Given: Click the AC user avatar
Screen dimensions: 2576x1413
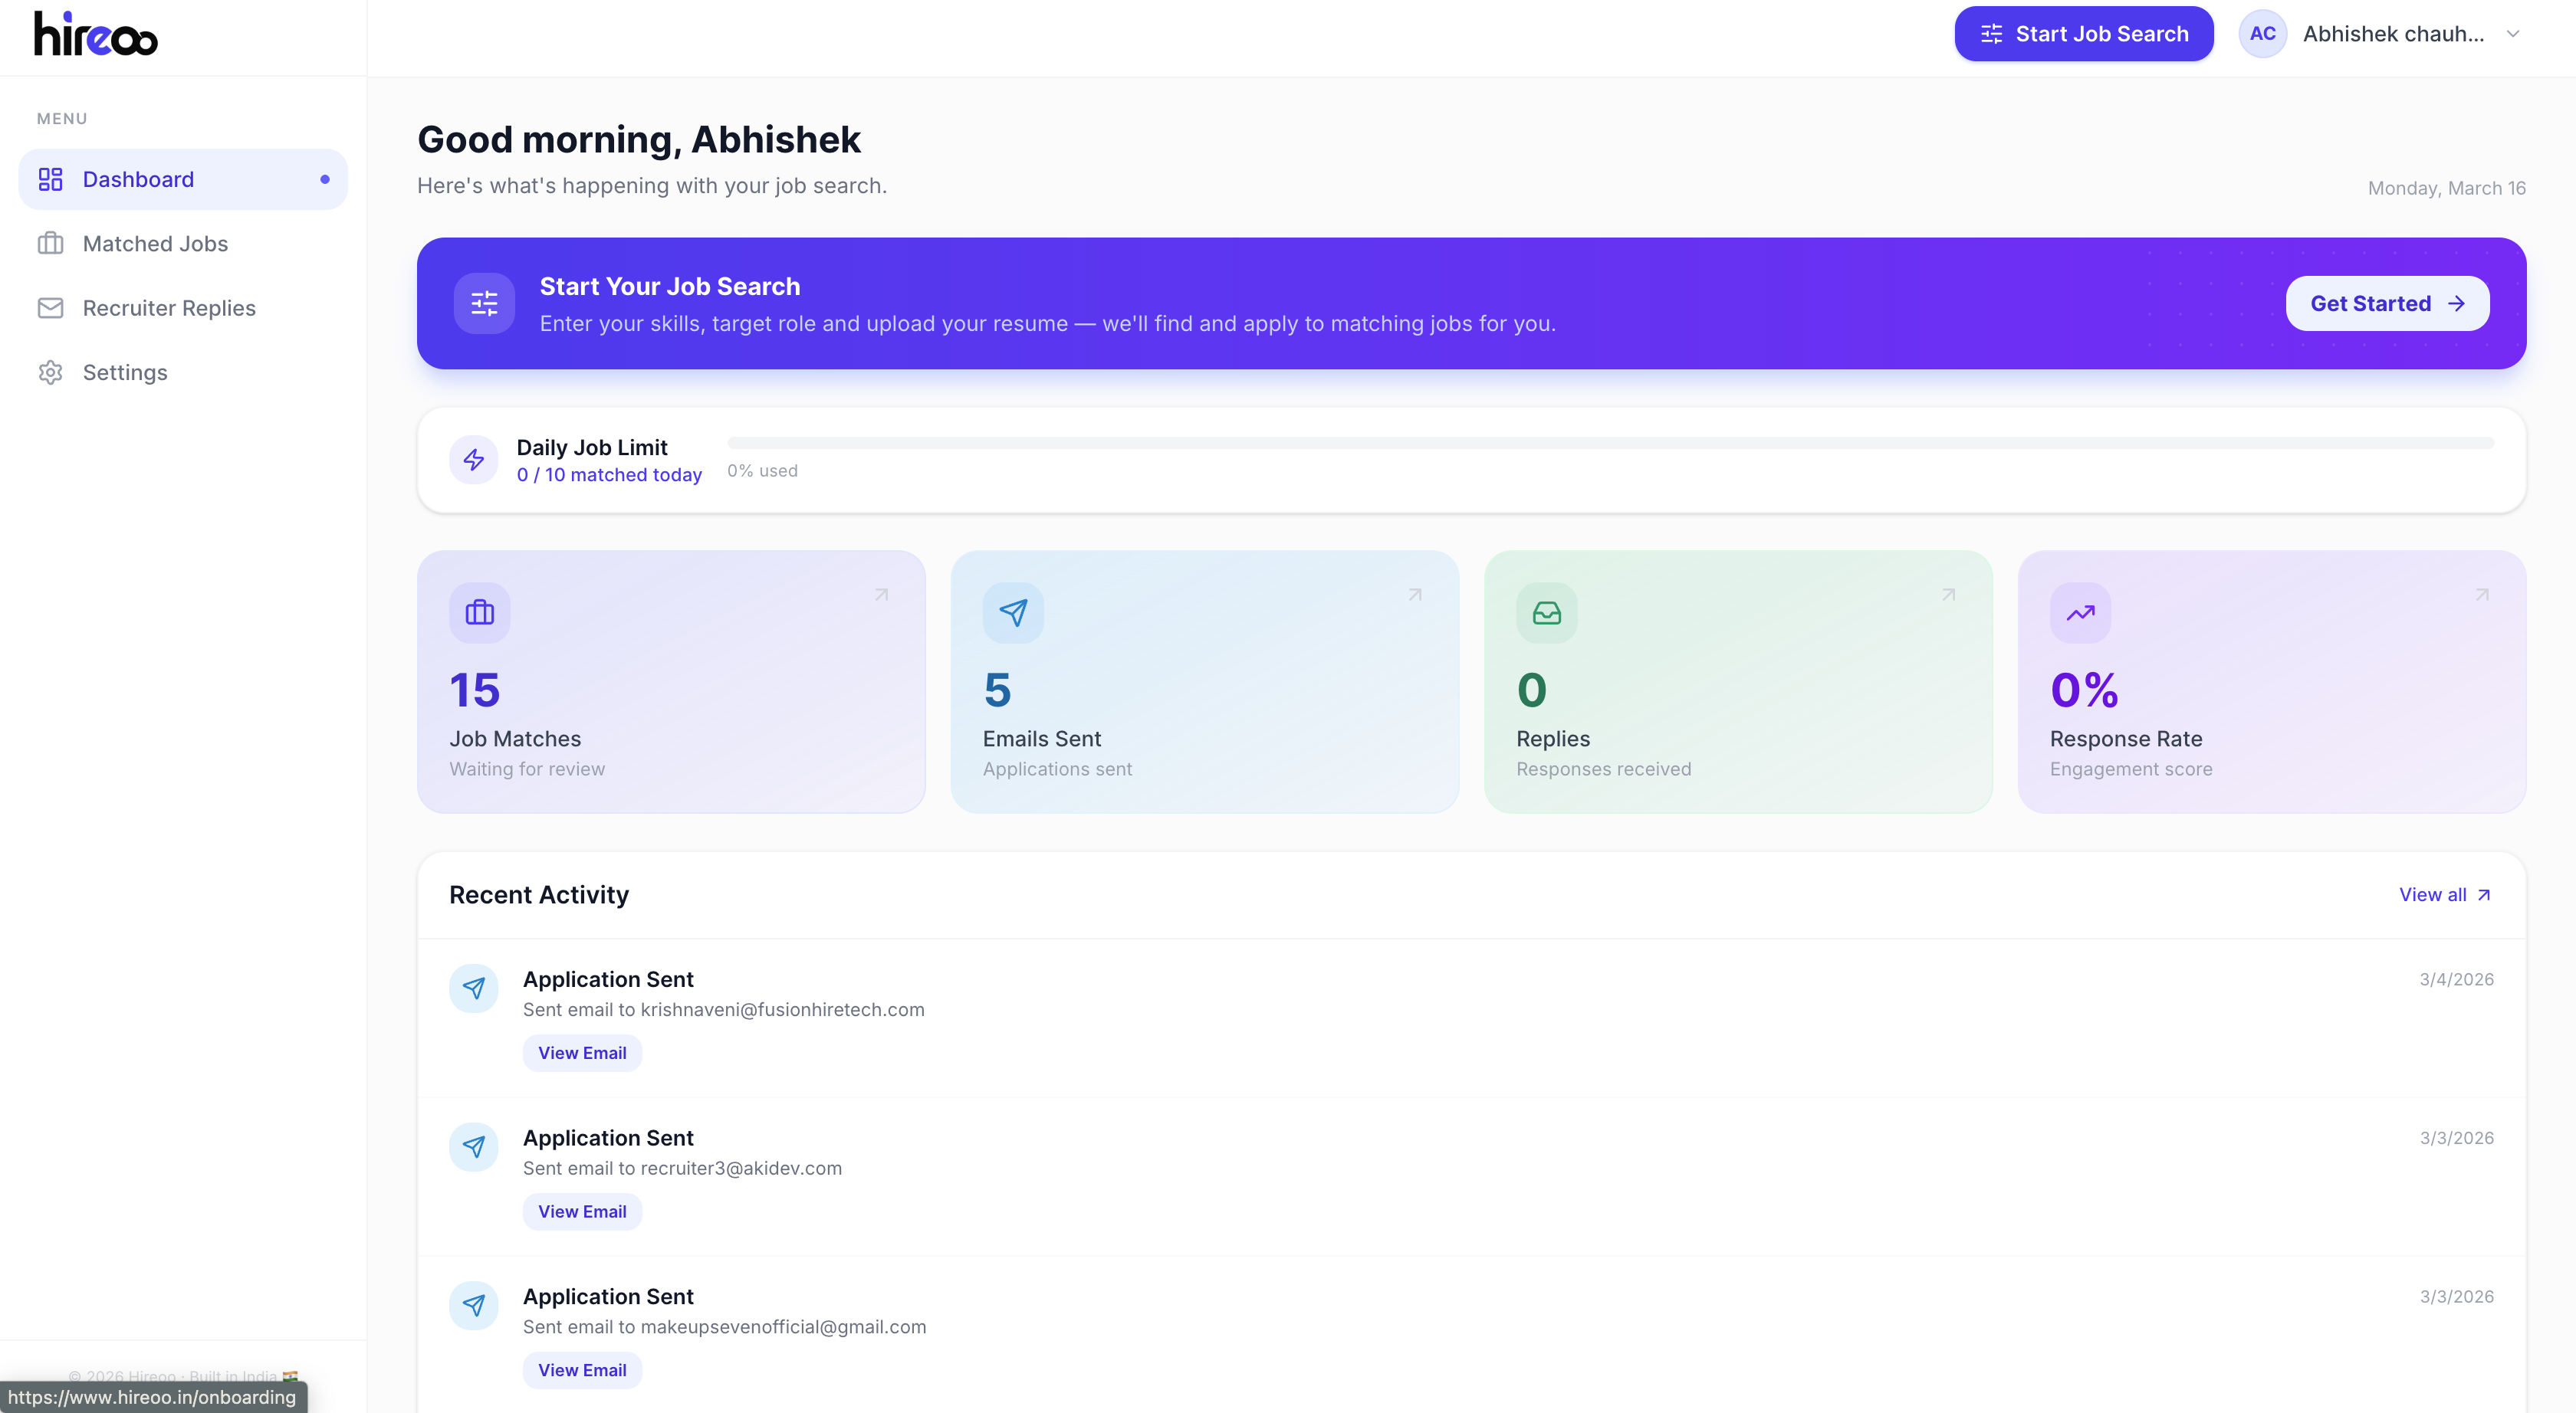Looking at the screenshot, I should tap(2262, 34).
